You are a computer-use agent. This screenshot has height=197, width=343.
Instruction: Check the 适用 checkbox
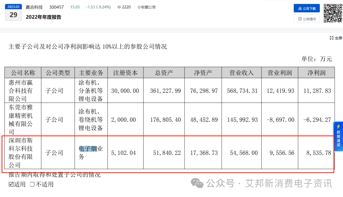pos(11,184)
